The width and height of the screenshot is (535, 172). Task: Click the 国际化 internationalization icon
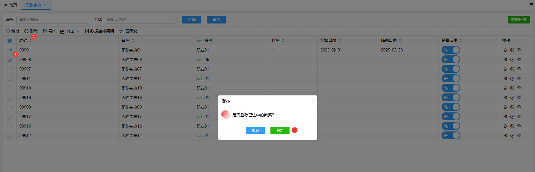pos(121,31)
